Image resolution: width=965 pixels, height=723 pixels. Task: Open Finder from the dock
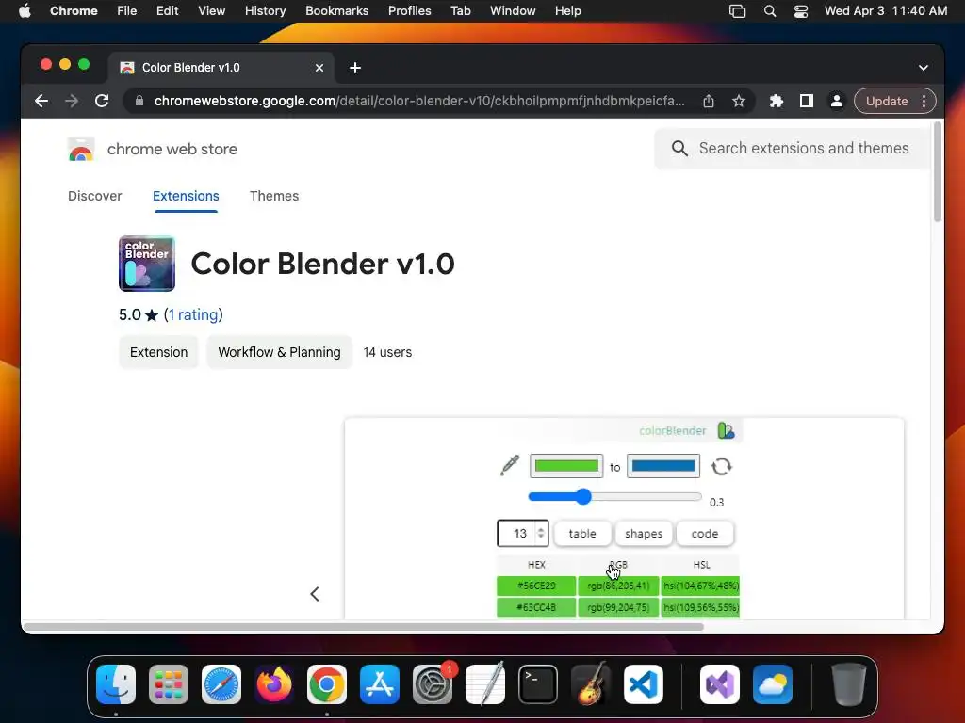tap(116, 684)
